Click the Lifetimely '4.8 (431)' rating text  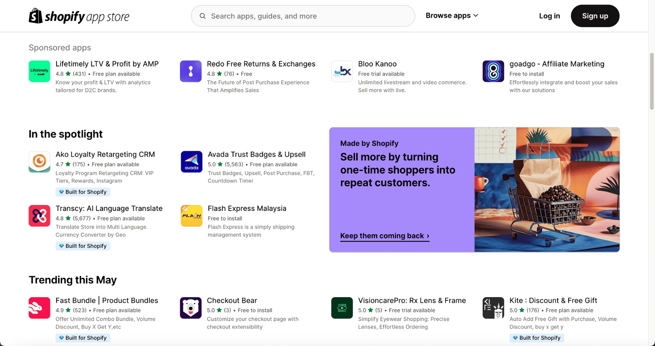[x=71, y=74]
